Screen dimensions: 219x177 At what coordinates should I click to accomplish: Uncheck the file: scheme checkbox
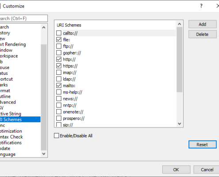pyautogui.click(x=59, y=39)
